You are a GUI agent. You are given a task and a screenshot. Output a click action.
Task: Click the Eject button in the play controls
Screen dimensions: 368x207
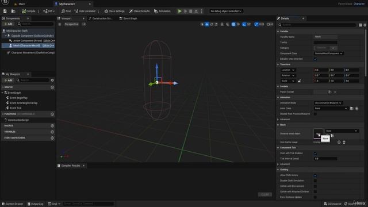pos(196,11)
